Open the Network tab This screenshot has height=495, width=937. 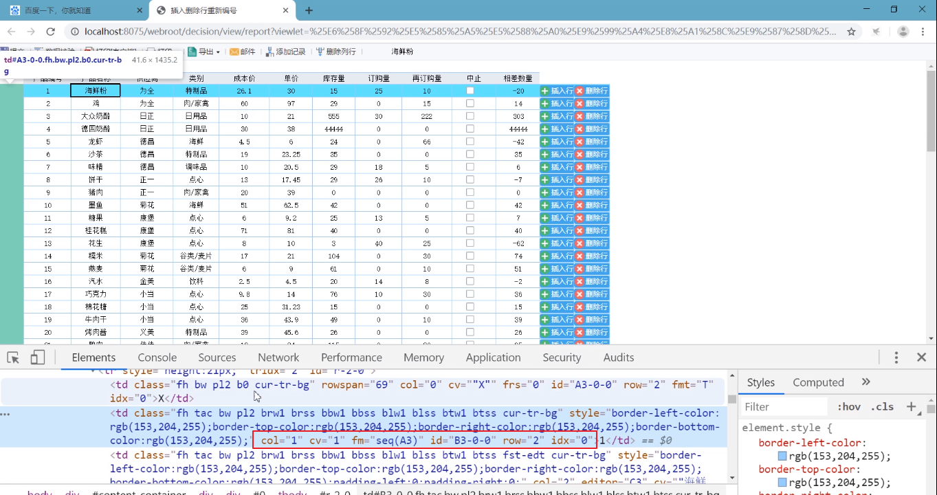278,357
